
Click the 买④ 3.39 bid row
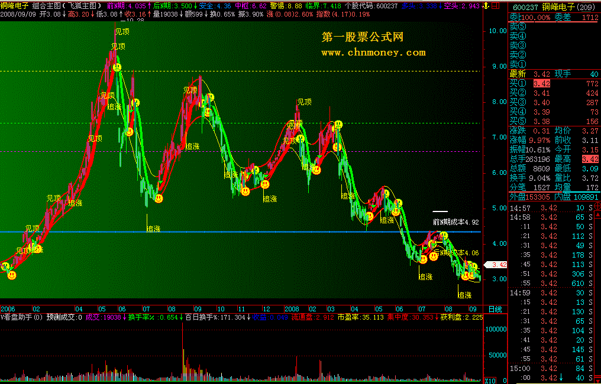[x=554, y=112]
